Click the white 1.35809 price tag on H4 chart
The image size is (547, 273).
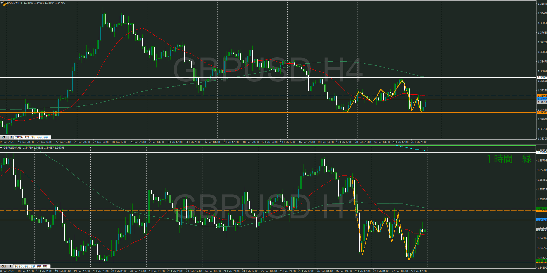[542, 77]
